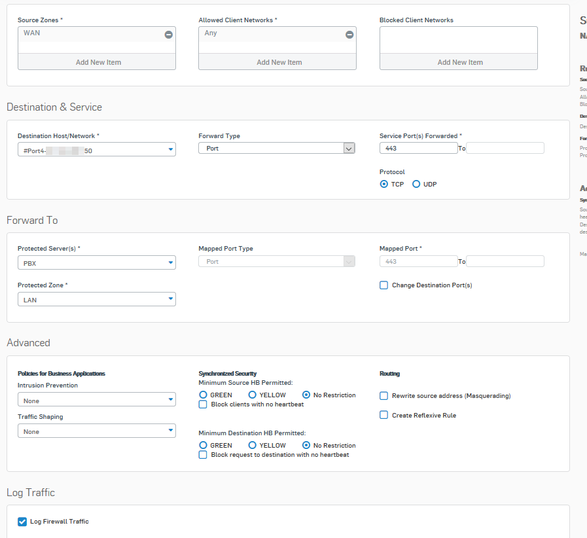The height and width of the screenshot is (538, 587).
Task: Click the Any entry in Allowed Client Networks
Action: (211, 33)
